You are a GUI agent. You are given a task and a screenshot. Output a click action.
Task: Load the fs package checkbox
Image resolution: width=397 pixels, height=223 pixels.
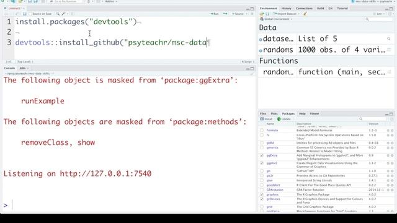(262, 135)
